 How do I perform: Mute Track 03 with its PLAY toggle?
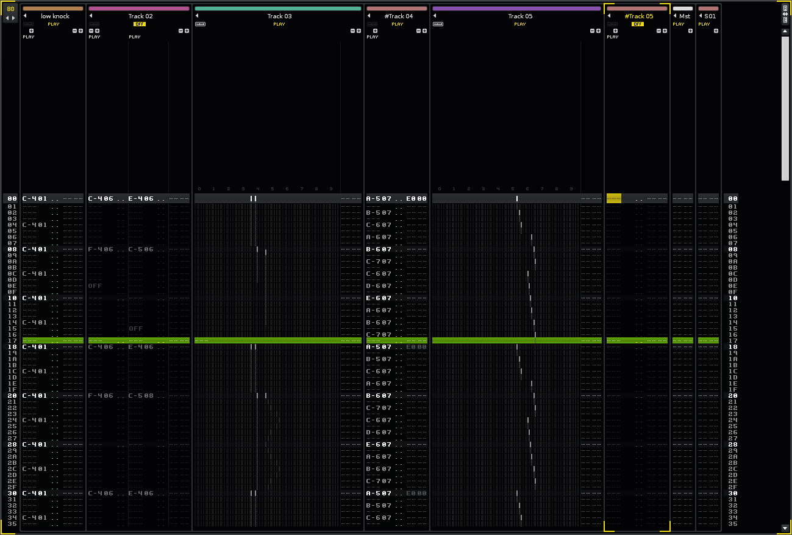pyautogui.click(x=279, y=24)
